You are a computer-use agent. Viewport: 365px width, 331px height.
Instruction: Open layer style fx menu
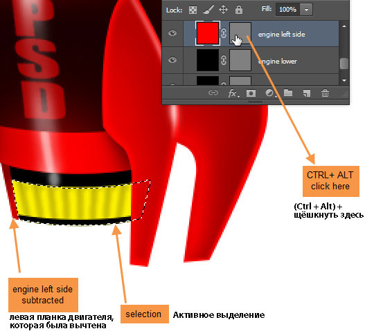233,93
